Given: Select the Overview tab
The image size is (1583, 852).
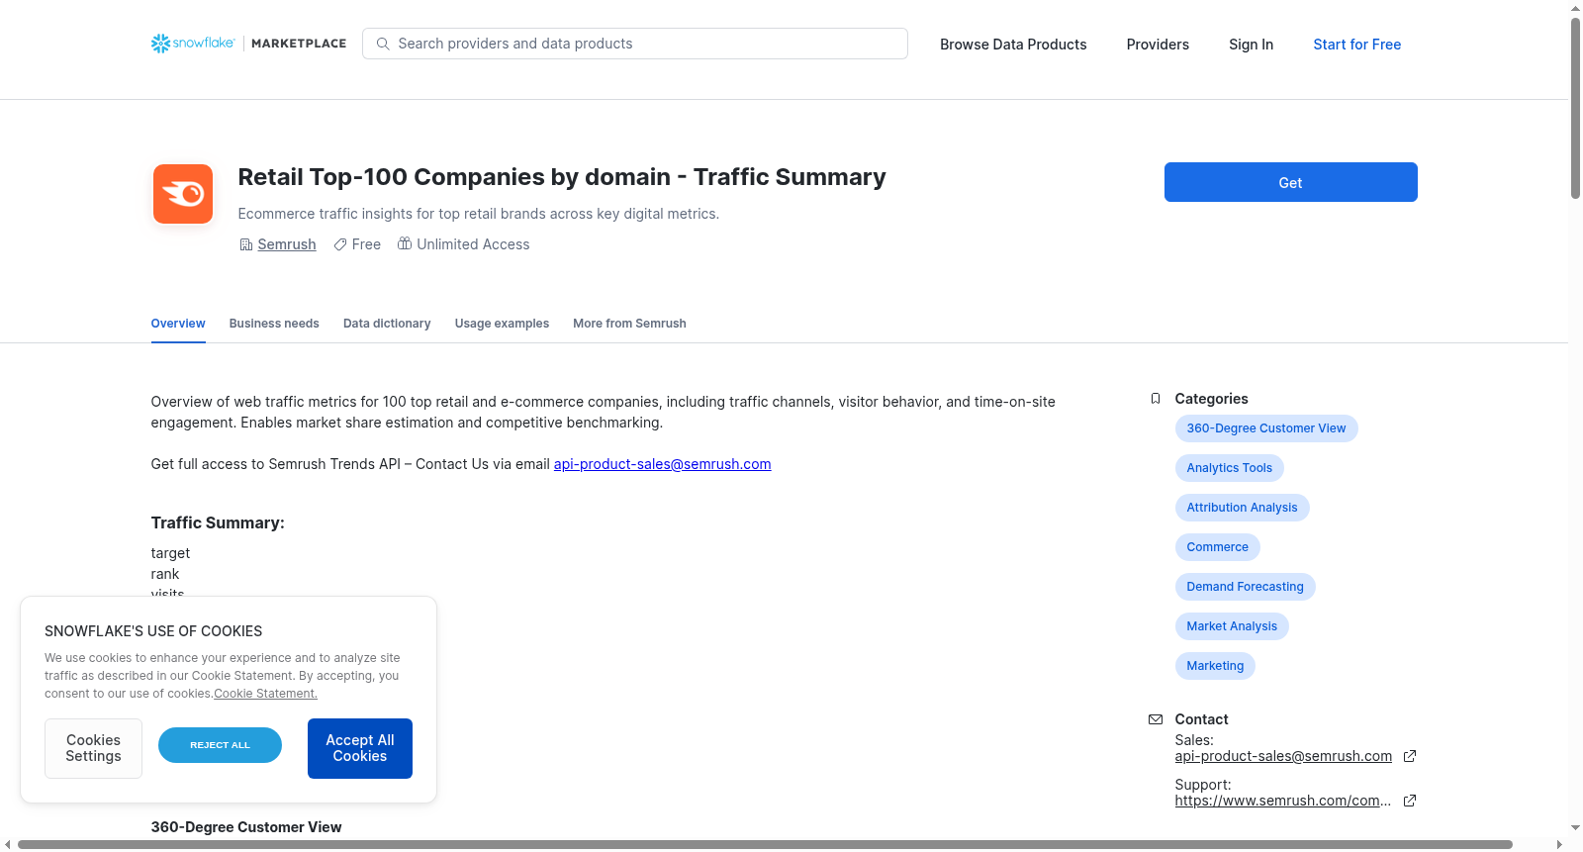Looking at the screenshot, I should pyautogui.click(x=178, y=324).
